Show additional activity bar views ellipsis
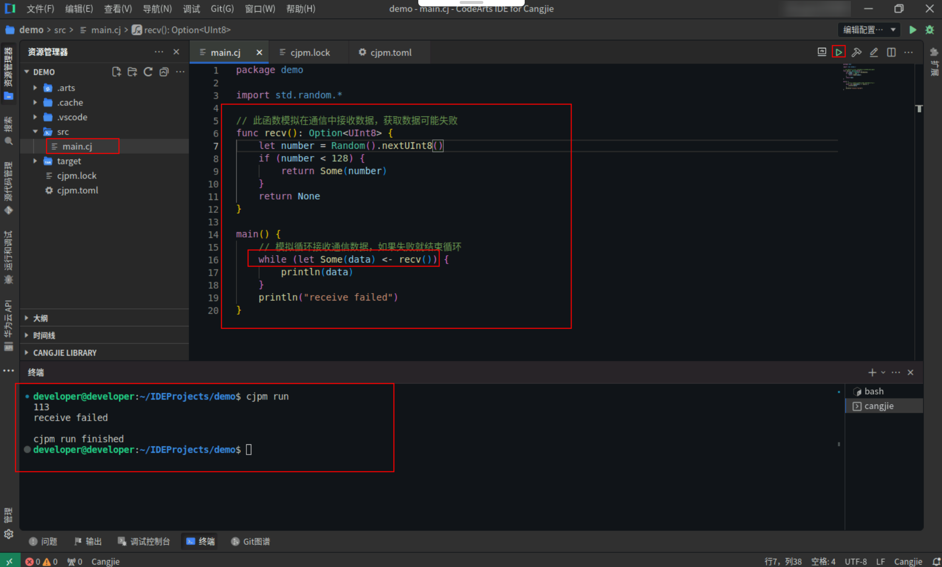This screenshot has width=942, height=567. [x=8, y=370]
